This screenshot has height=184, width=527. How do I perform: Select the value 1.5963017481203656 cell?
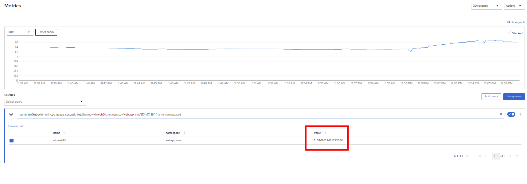point(328,141)
